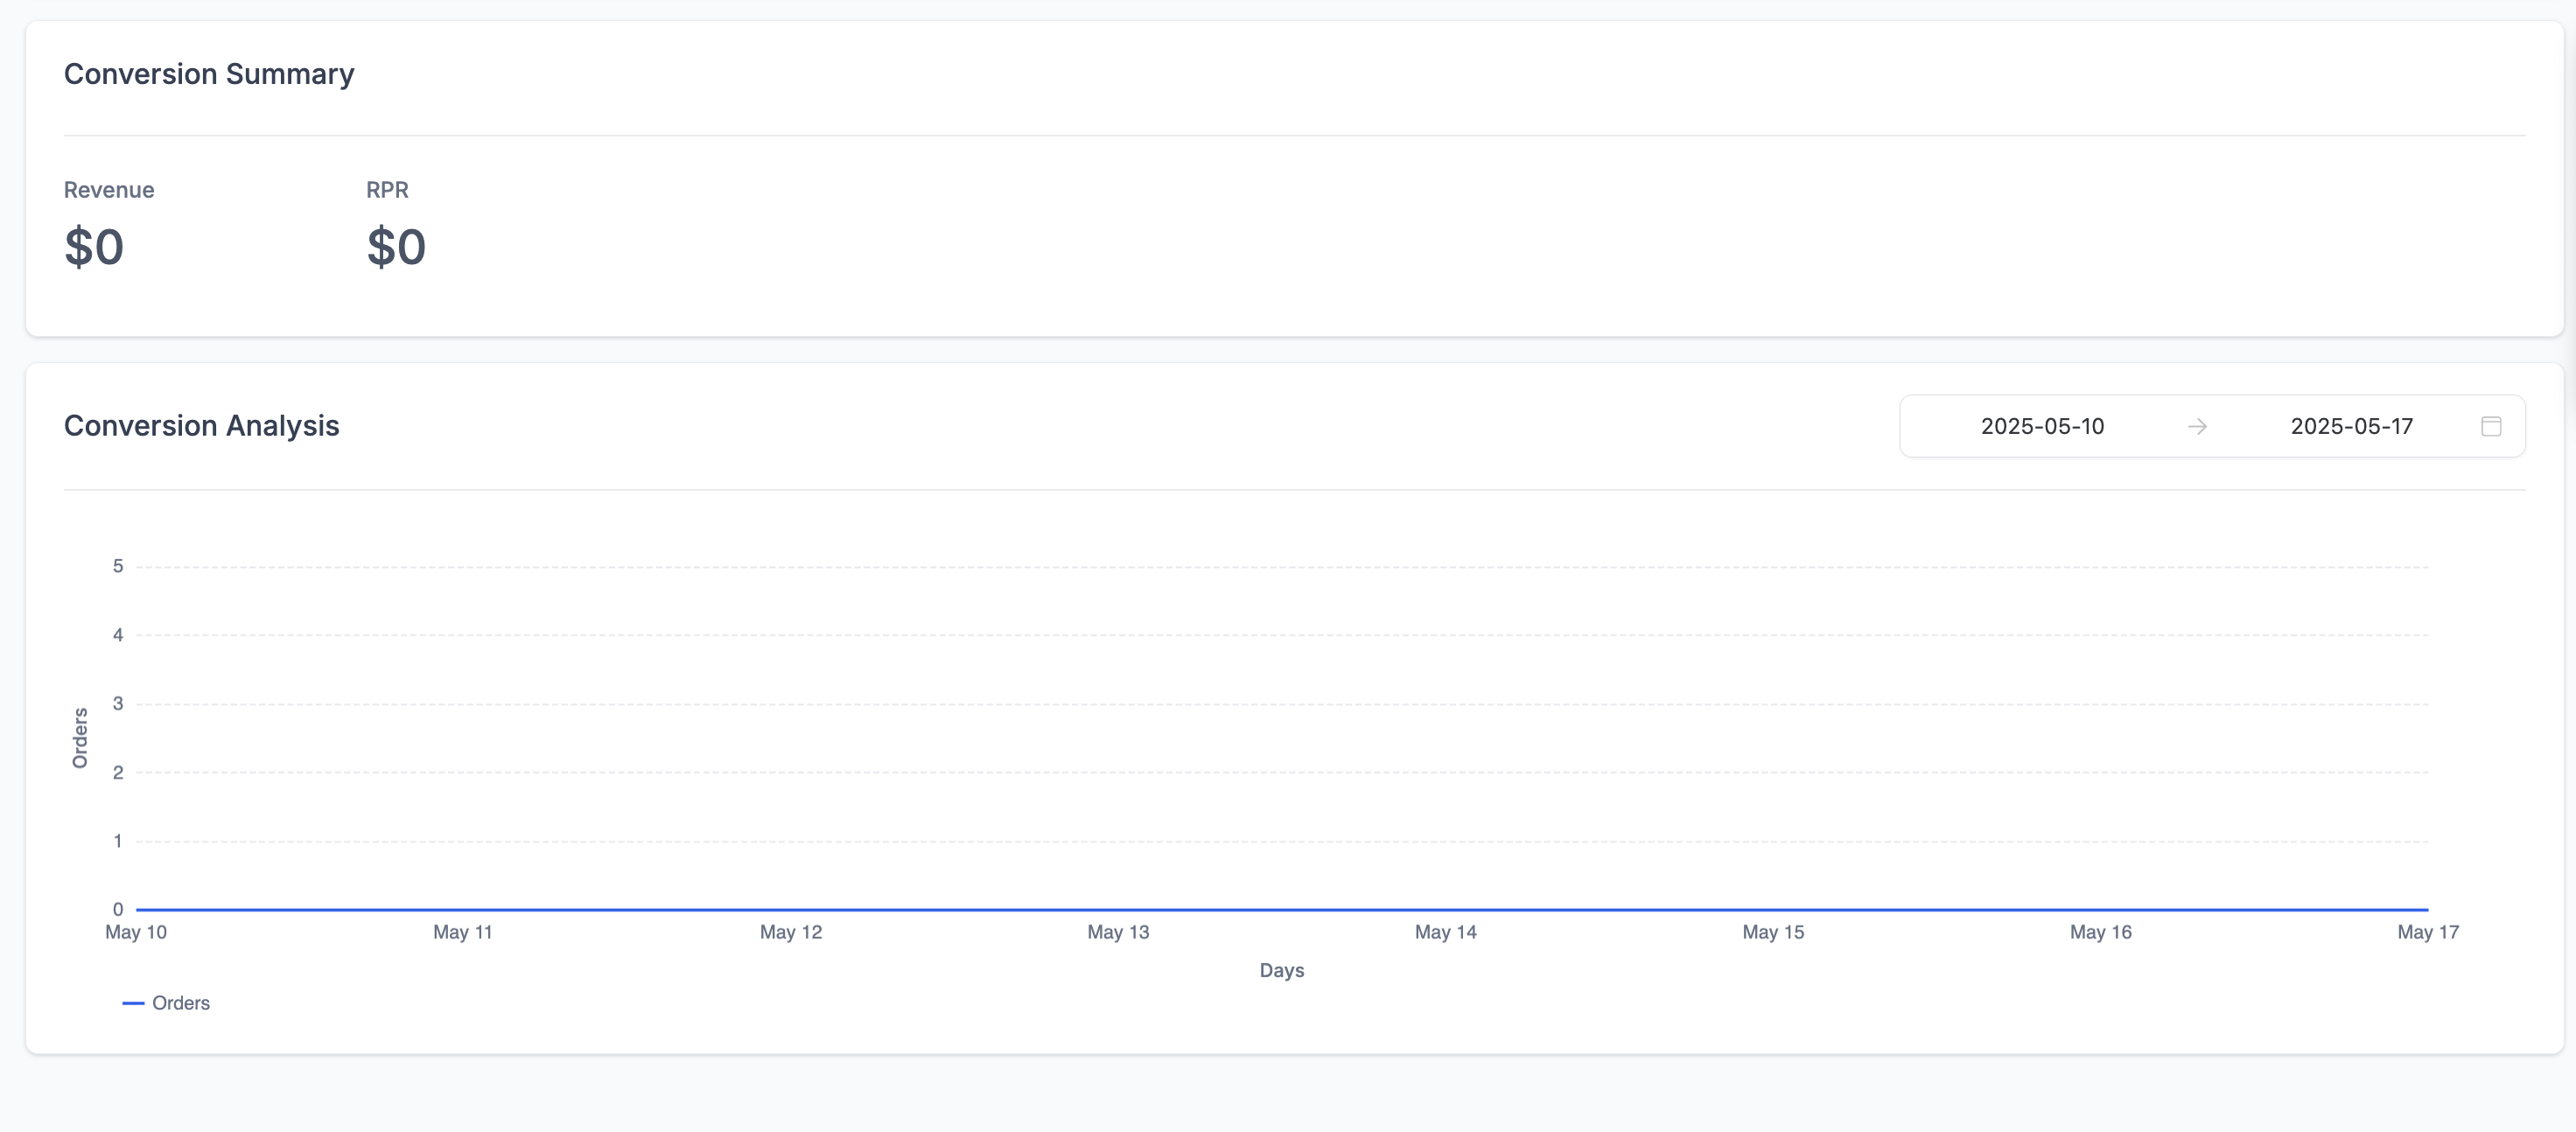The height and width of the screenshot is (1132, 2576).
Task: Click the May 10 x-axis label
Action: tap(136, 932)
